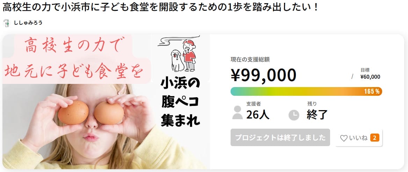408x172 pixels.
Task: Click the ししゅみろう profile avatar icon
Action: (x=6, y=23)
